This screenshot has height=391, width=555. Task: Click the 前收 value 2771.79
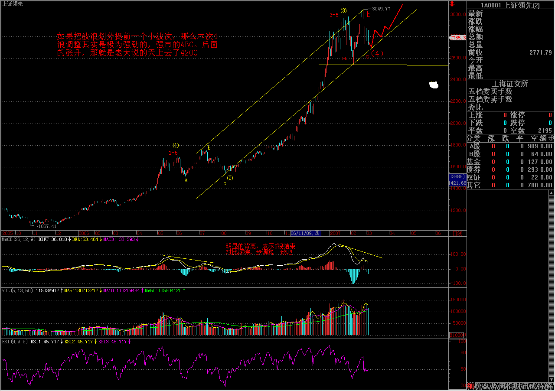(x=540, y=52)
